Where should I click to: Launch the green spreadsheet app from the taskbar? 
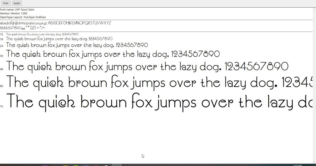pos(75,164)
